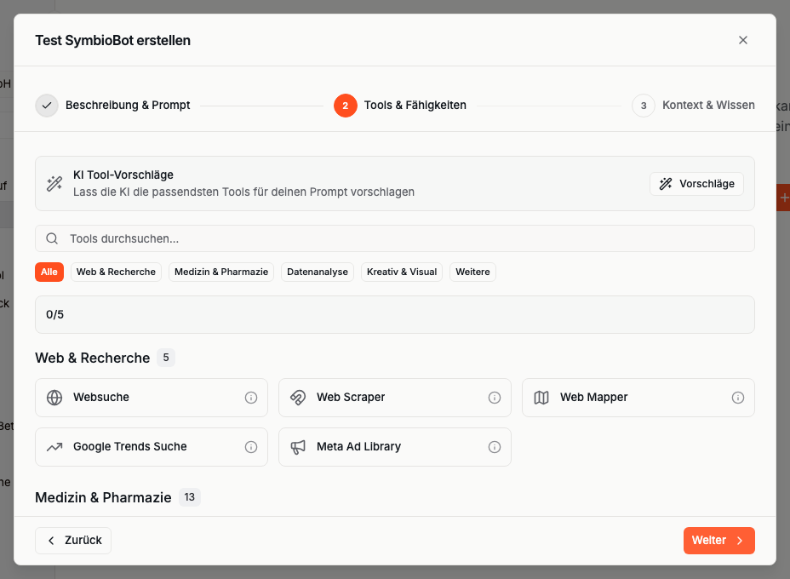Click the globe icon on Websuche

click(x=54, y=398)
